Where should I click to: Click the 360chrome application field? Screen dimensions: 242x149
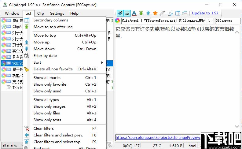(228, 21)
